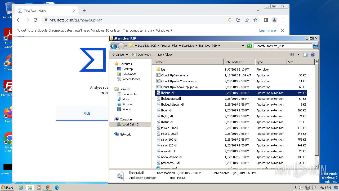Sort by Type column header
The image size is (339, 191).
pyautogui.click(x=271, y=62)
